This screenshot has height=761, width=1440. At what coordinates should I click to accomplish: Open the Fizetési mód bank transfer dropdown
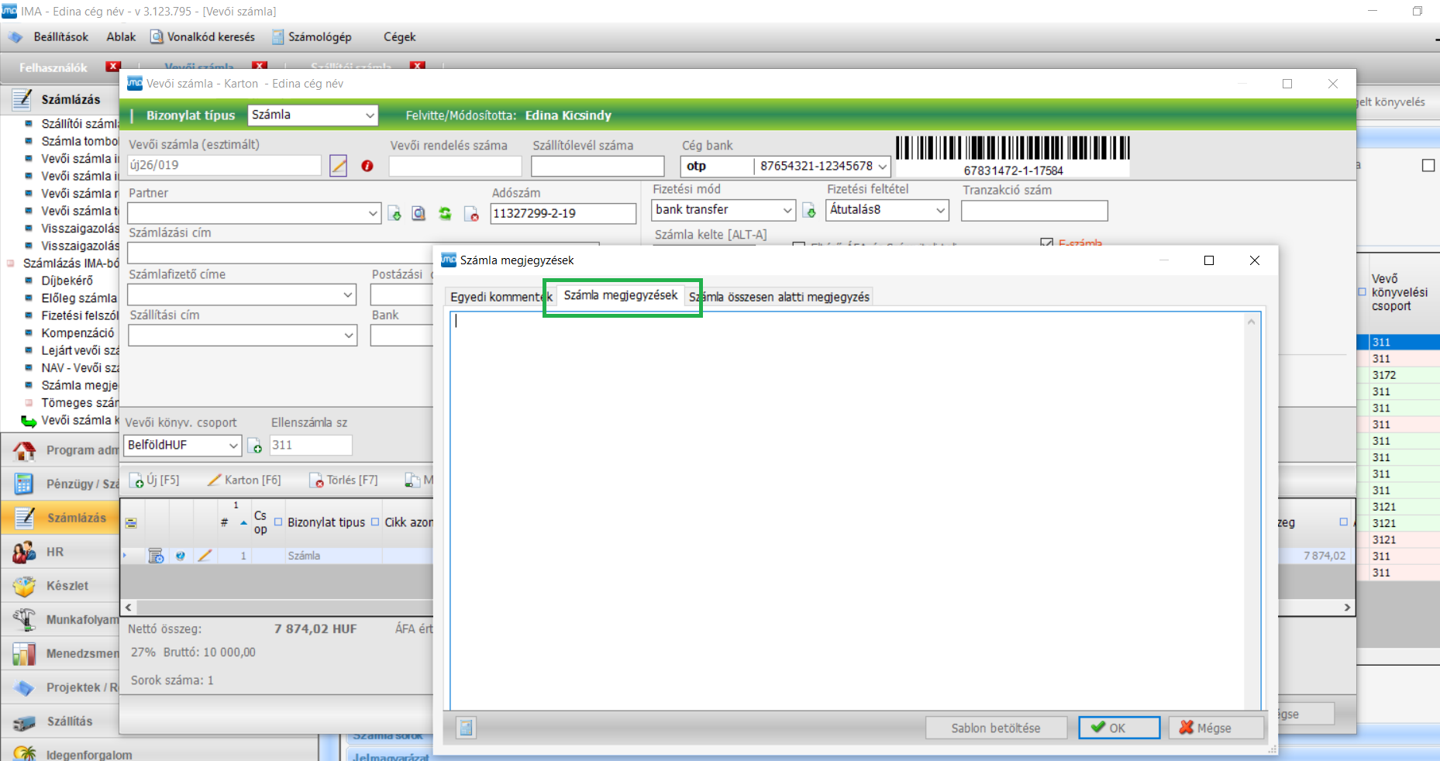coord(787,210)
